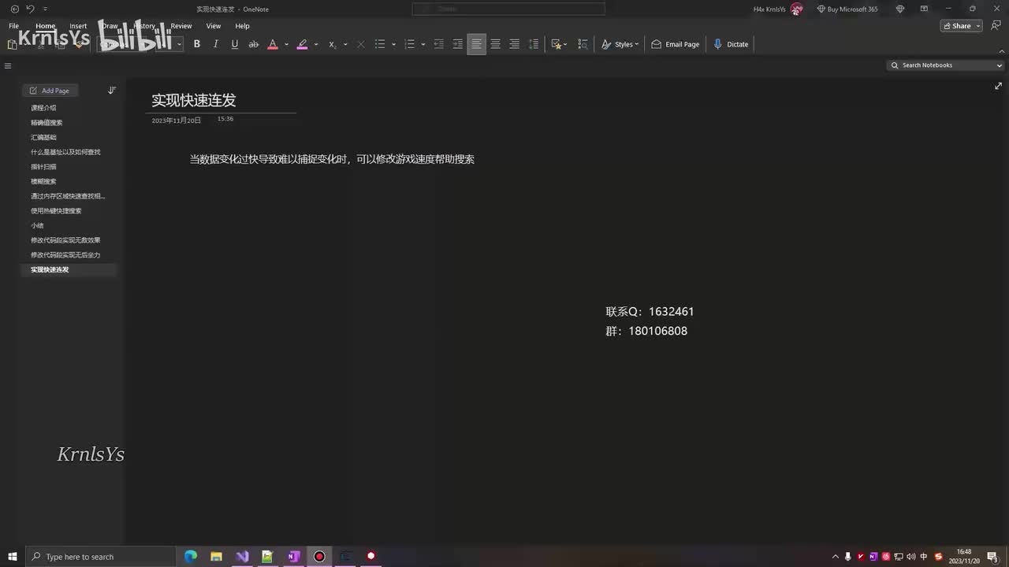Screen dimensions: 1009x567
Task: Open the Styles gallery dropdown
Action: (620, 44)
